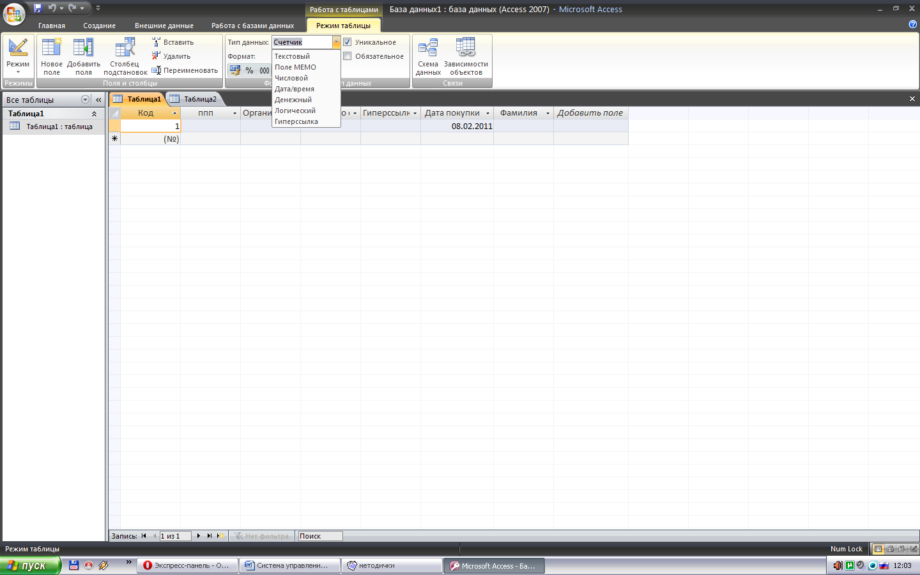Choose Дата/время in the data type list

[x=306, y=89]
